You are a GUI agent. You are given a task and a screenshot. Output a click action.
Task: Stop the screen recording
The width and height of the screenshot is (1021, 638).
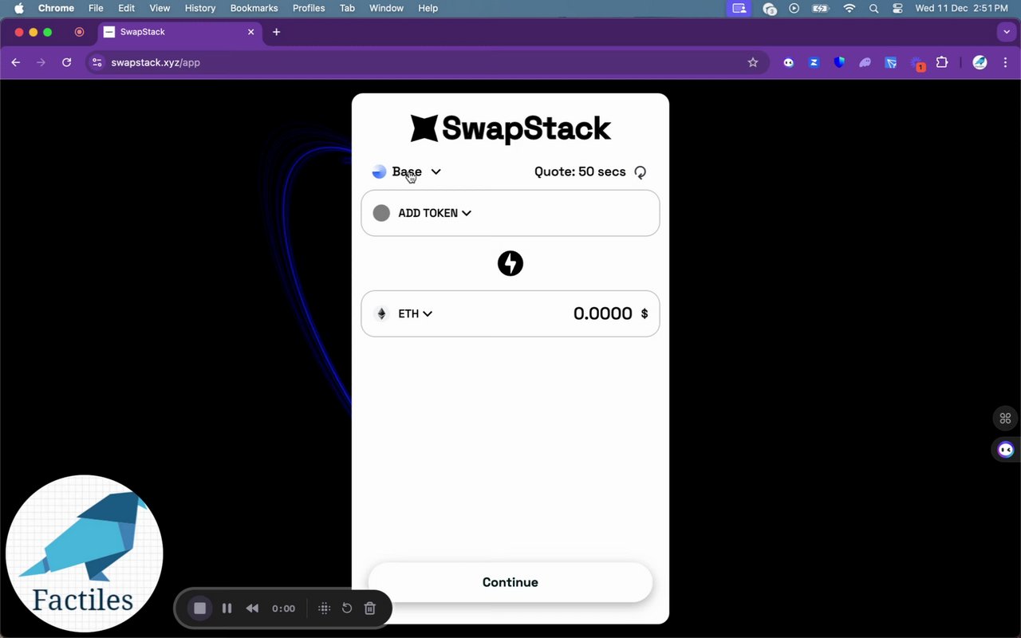click(200, 608)
